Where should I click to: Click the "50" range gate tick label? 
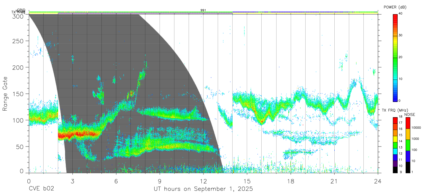20,147
